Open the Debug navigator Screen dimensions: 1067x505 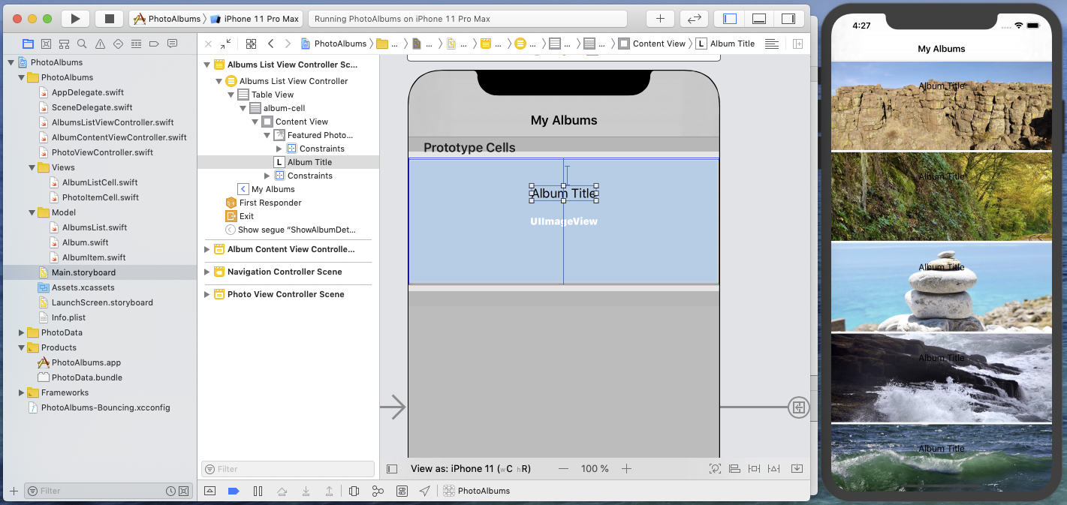pos(136,44)
